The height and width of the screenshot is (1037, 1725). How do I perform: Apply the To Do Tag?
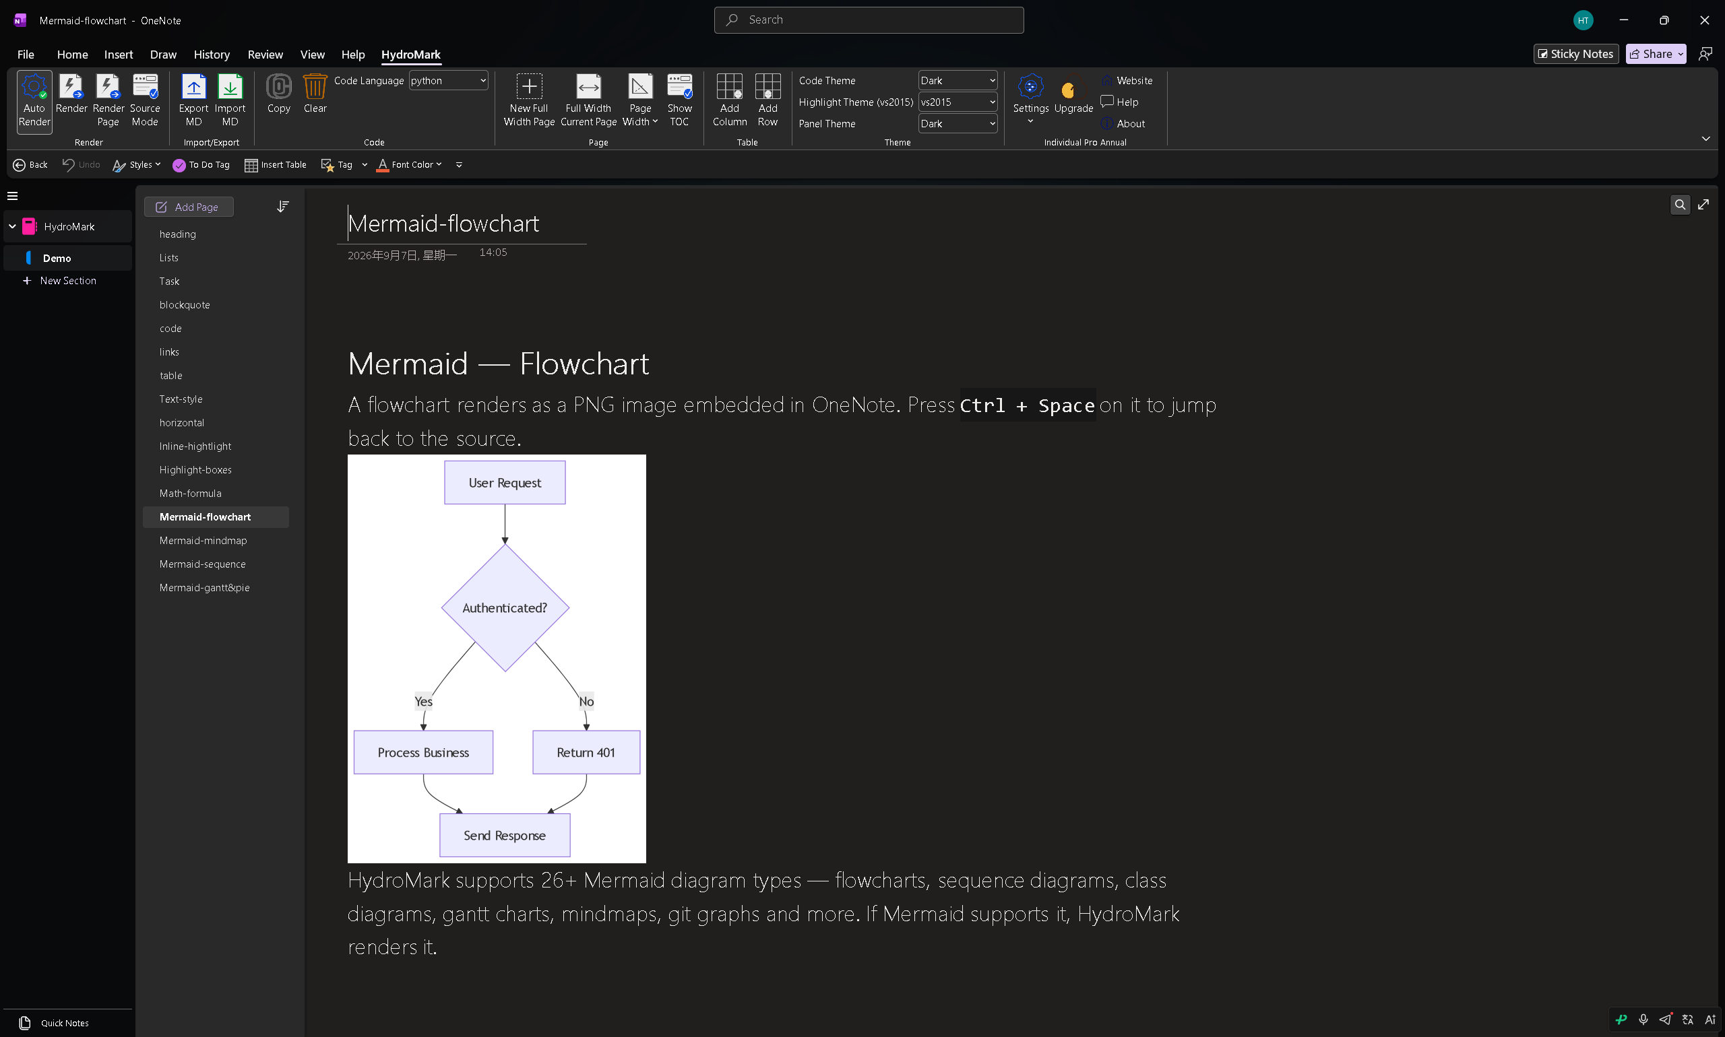pos(201,165)
